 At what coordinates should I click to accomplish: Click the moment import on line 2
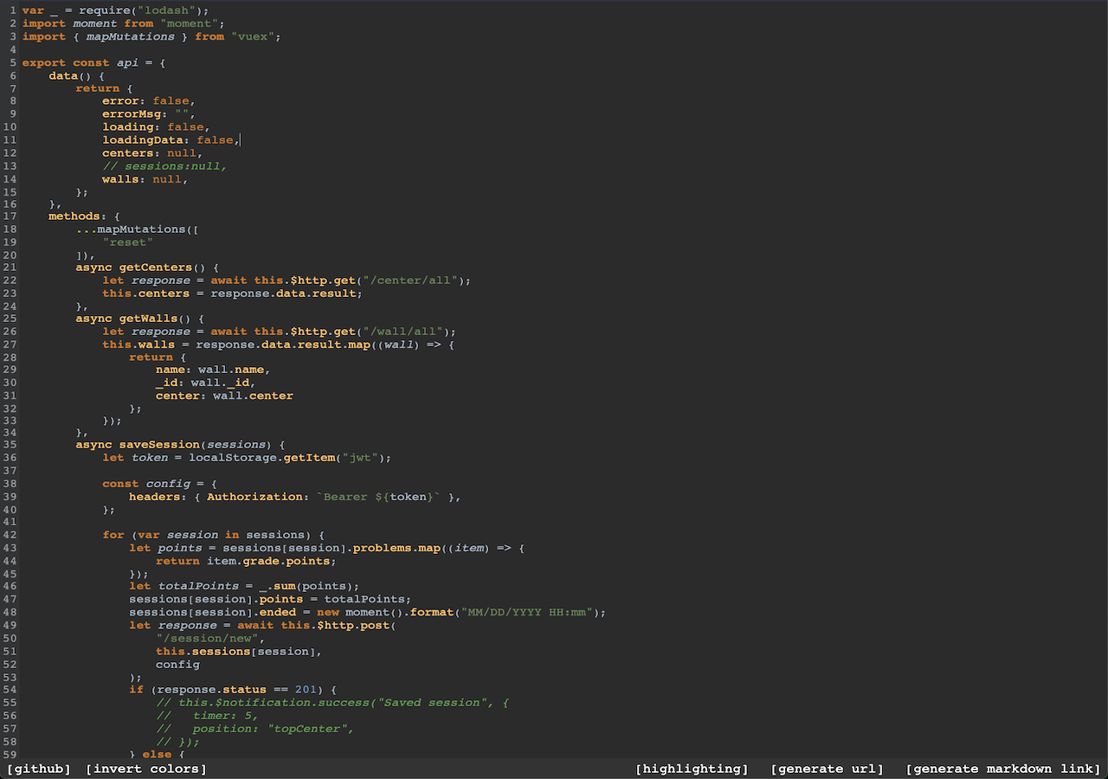95,23
